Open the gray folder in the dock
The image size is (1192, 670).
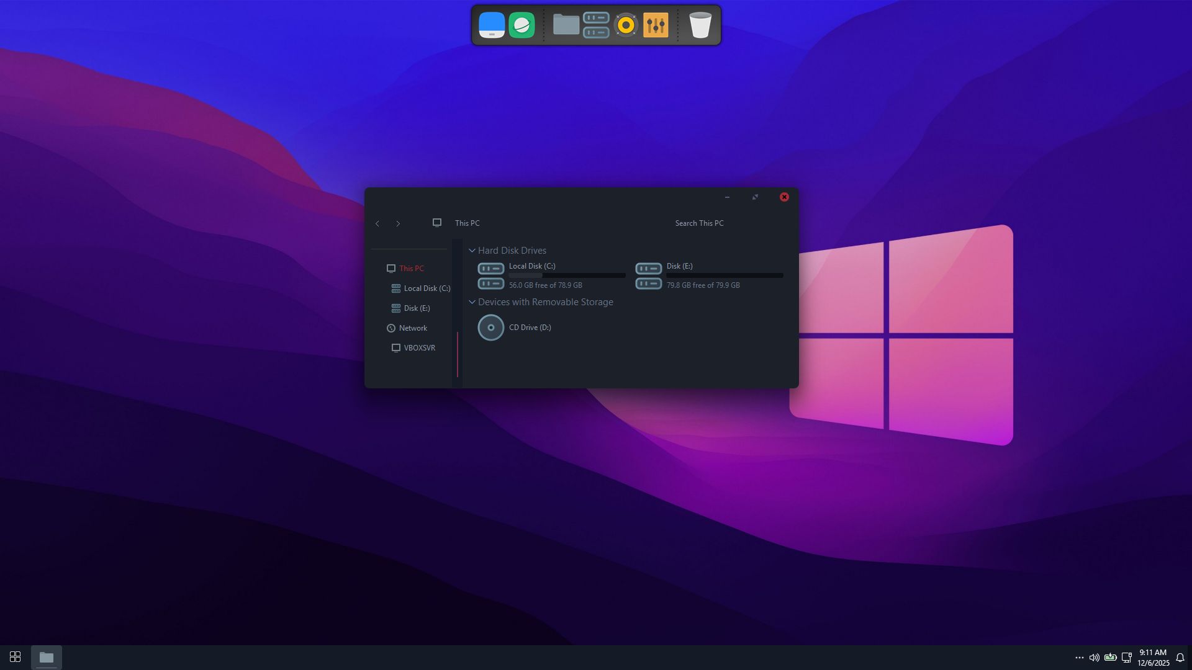[x=566, y=25]
